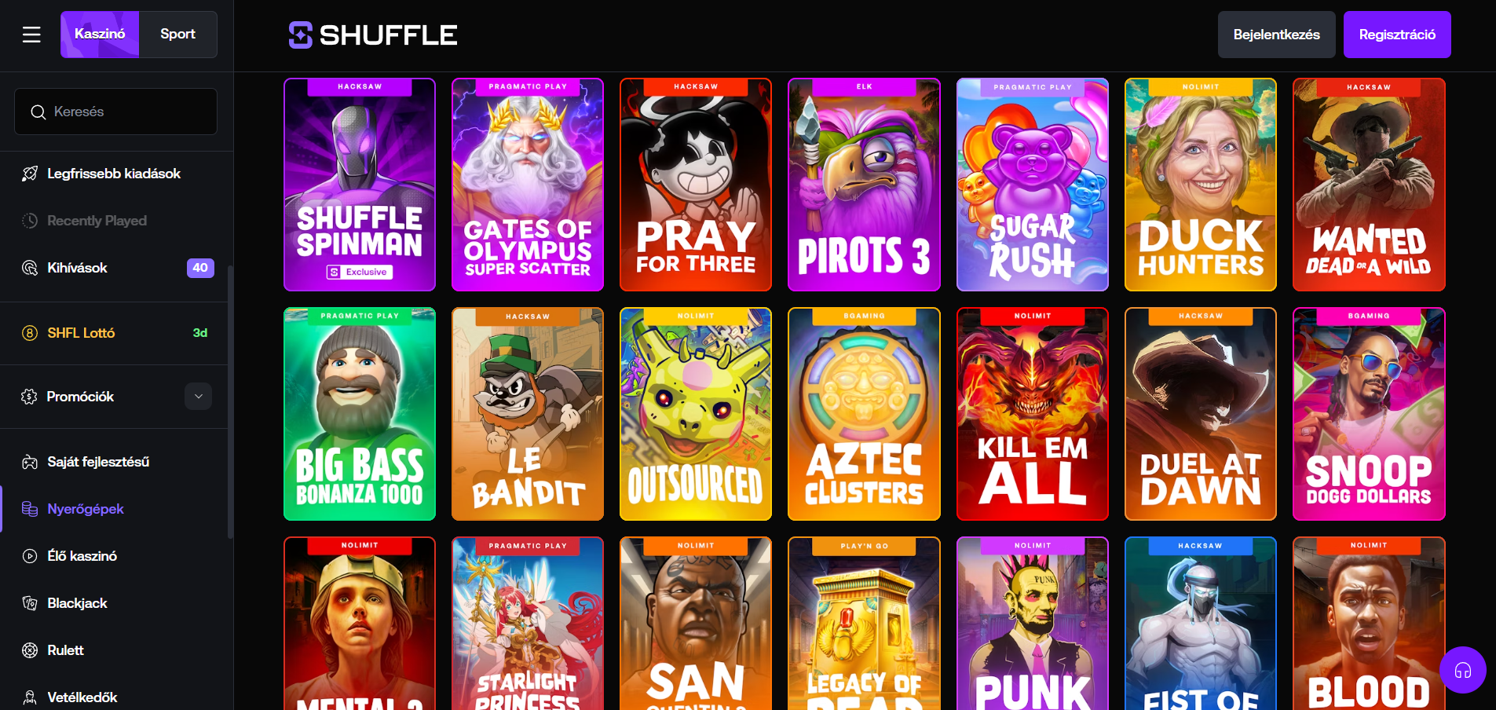The image size is (1496, 710).
Task: Open Blackjack via cards icon
Action: (x=30, y=603)
